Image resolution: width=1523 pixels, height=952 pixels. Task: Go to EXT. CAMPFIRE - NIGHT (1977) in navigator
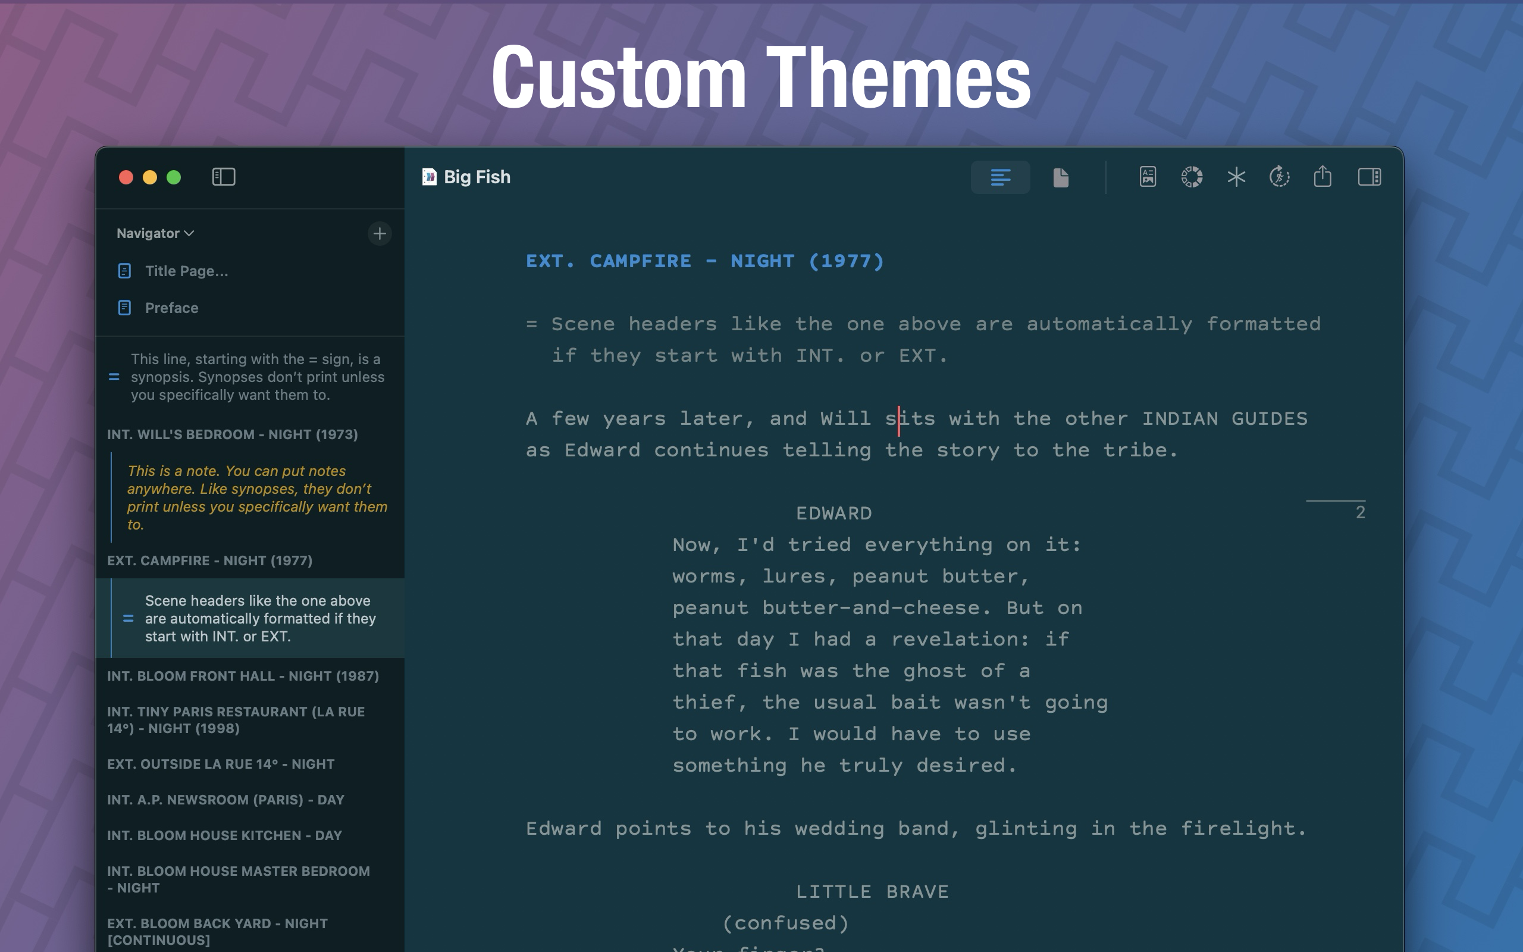[209, 560]
